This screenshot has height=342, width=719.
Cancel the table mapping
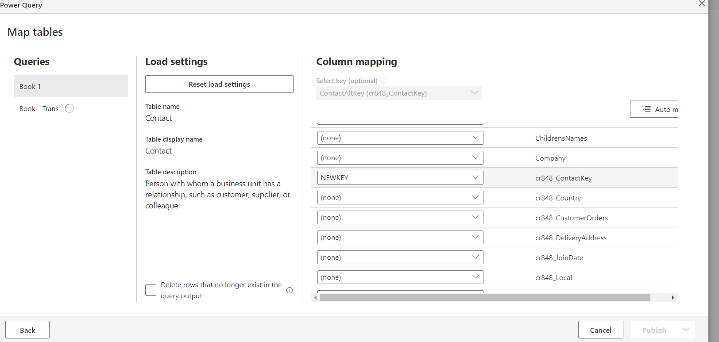click(601, 330)
